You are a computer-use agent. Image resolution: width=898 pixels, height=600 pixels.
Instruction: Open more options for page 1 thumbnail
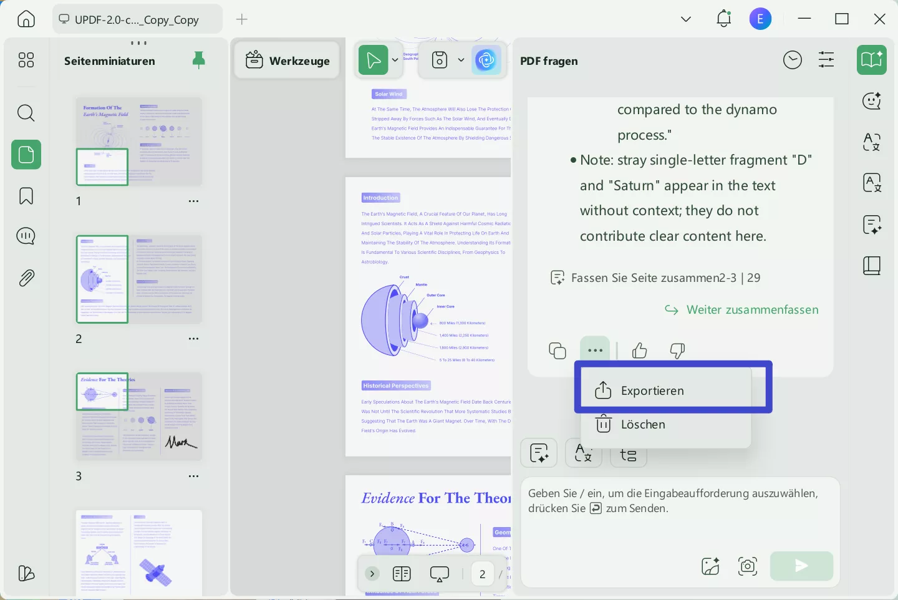[x=194, y=201]
